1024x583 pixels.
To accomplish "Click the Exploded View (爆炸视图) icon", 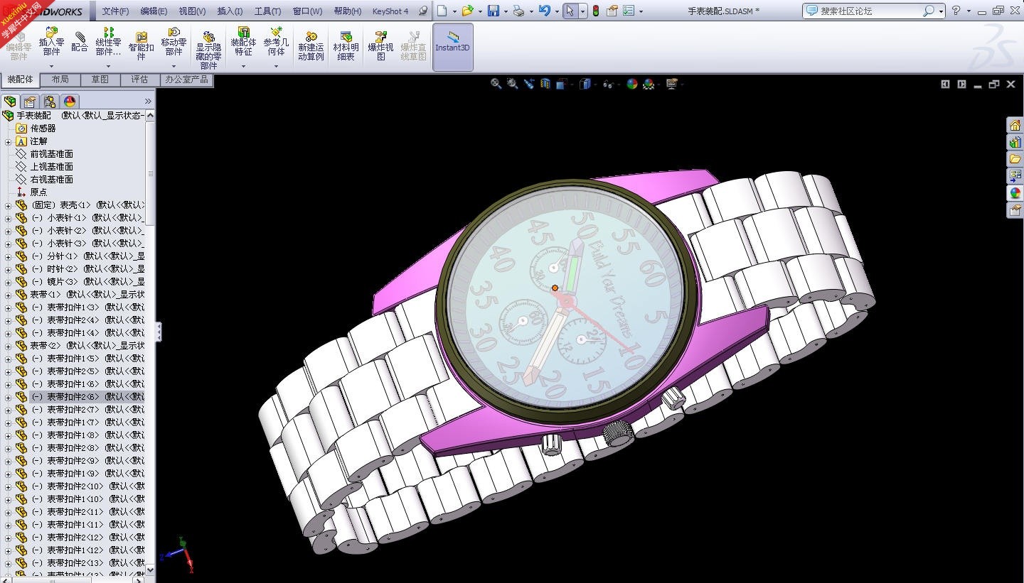I will point(380,37).
